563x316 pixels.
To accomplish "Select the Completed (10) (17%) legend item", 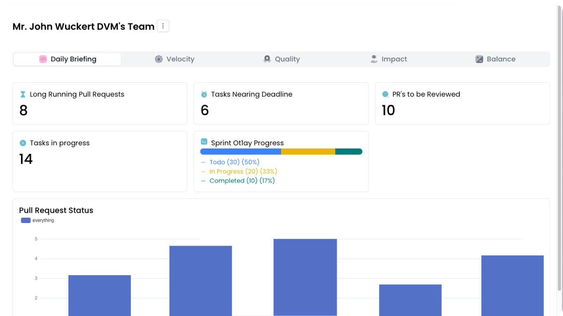I will (242, 181).
